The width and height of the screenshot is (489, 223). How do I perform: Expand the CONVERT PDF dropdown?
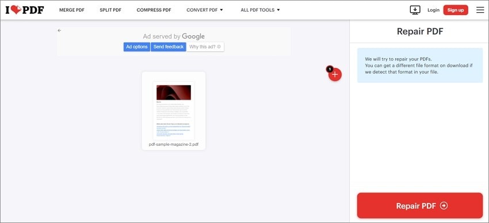point(205,10)
